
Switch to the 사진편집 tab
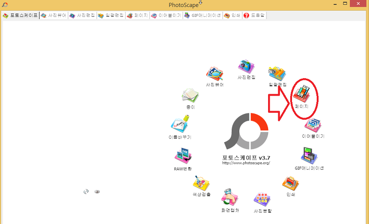coord(82,16)
